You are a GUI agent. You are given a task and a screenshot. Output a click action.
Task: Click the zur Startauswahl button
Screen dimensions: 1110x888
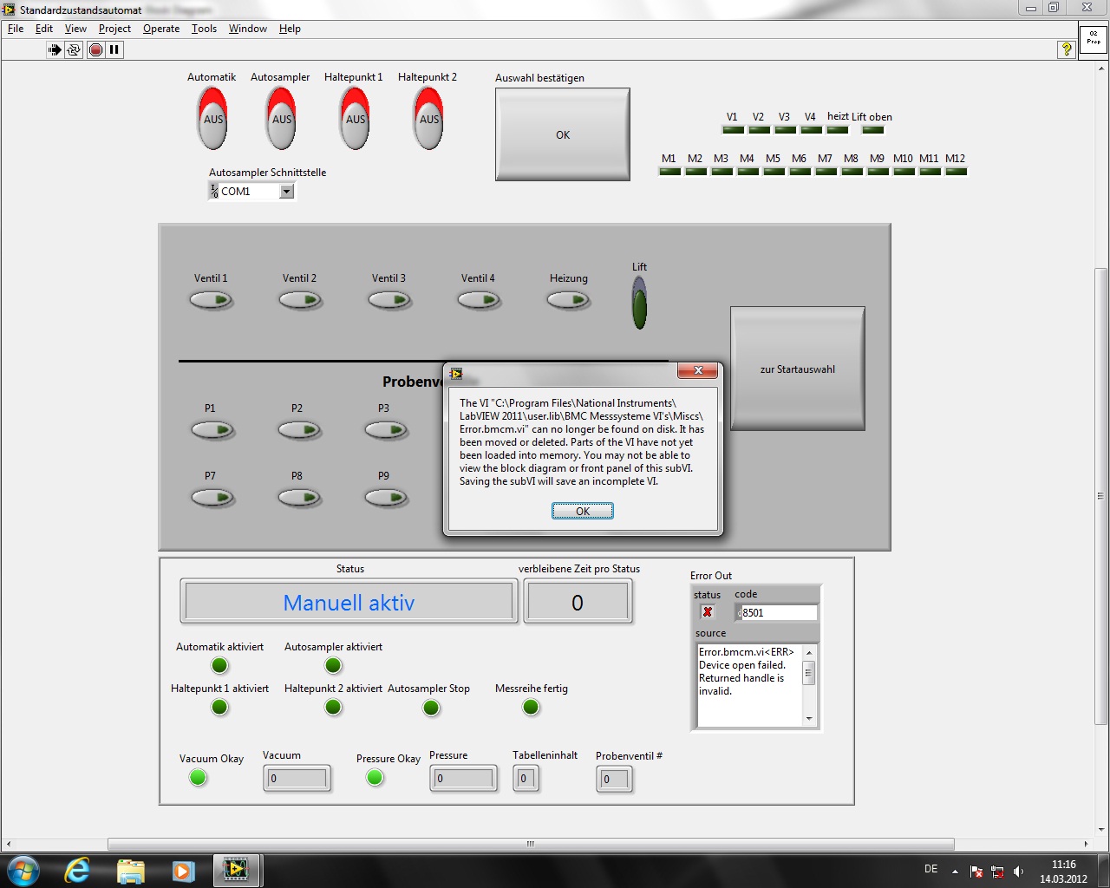point(798,369)
